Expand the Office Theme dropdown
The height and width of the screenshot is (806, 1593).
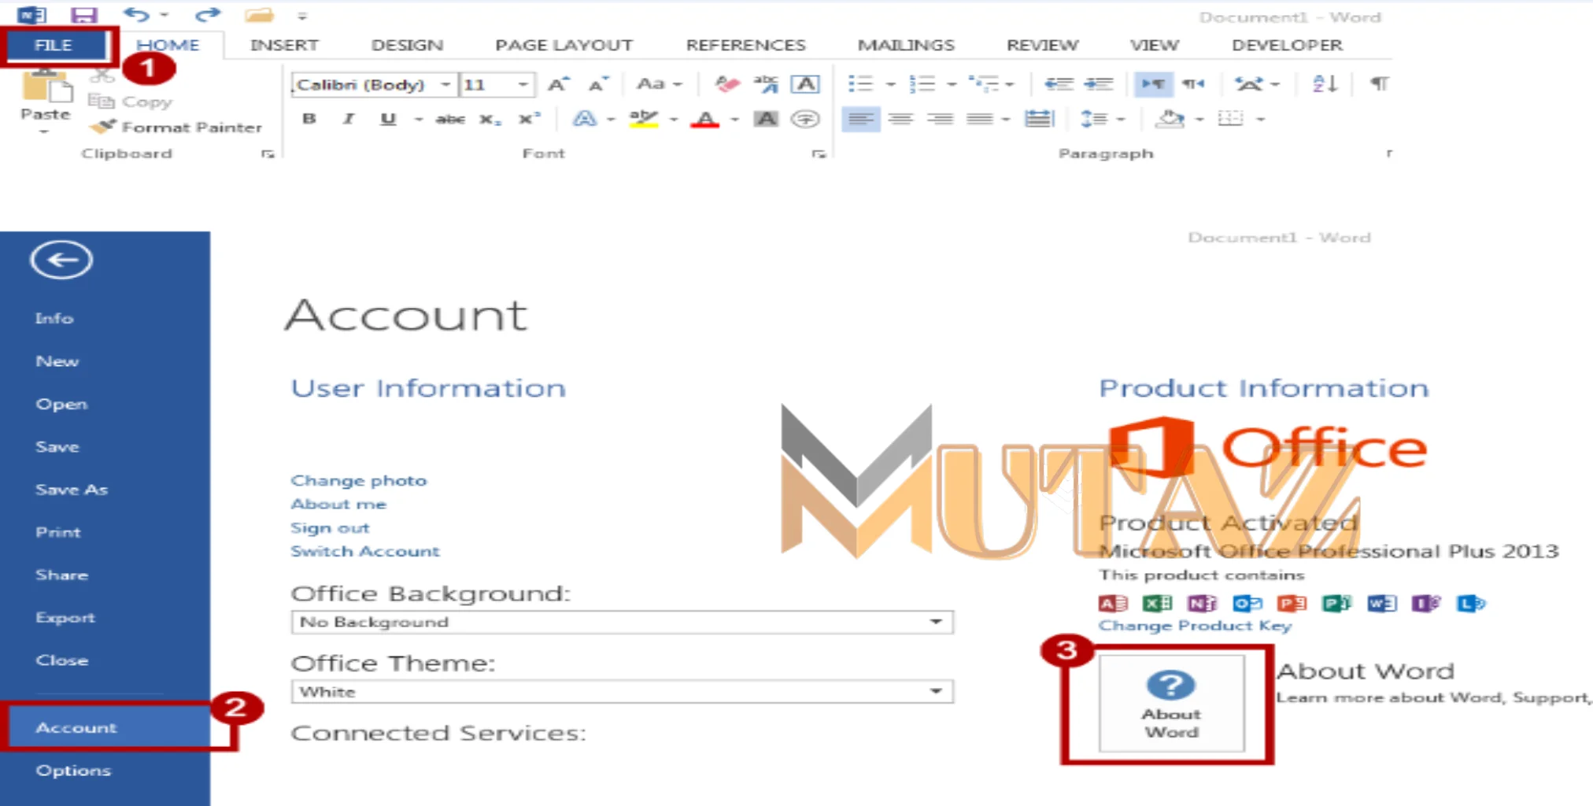935,692
